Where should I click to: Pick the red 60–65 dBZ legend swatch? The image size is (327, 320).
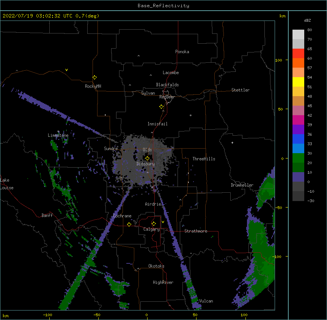click(298, 53)
